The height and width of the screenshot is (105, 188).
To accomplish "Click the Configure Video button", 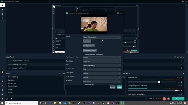I will pos(89,46).
